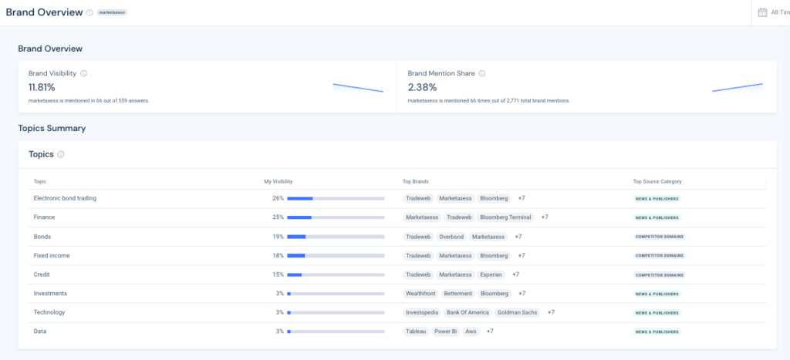Open the Fixed income topic row
This screenshot has width=790, height=360.
pyautogui.click(x=397, y=256)
